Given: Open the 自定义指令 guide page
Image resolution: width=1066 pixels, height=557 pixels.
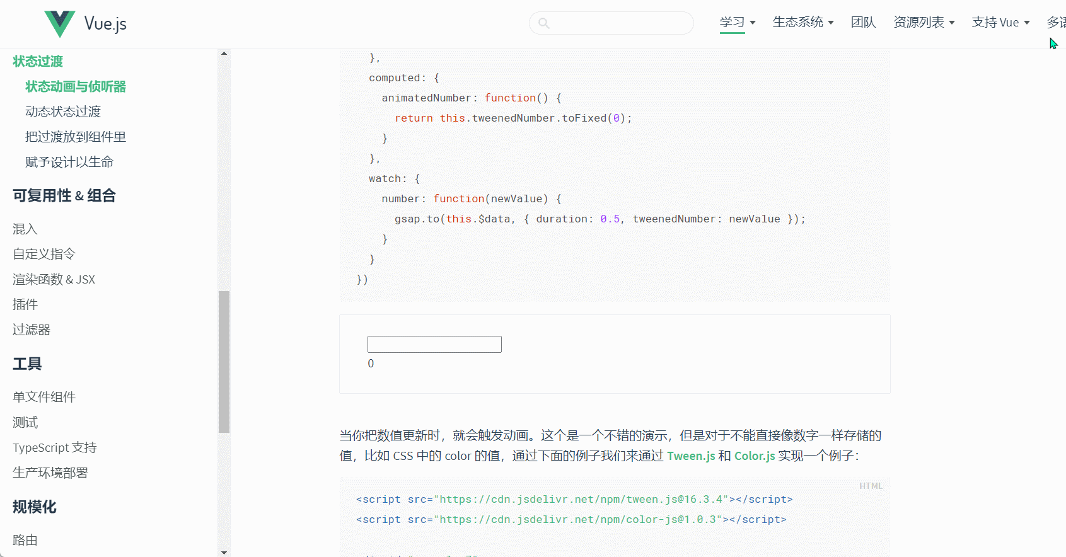Looking at the screenshot, I should pyautogui.click(x=44, y=254).
